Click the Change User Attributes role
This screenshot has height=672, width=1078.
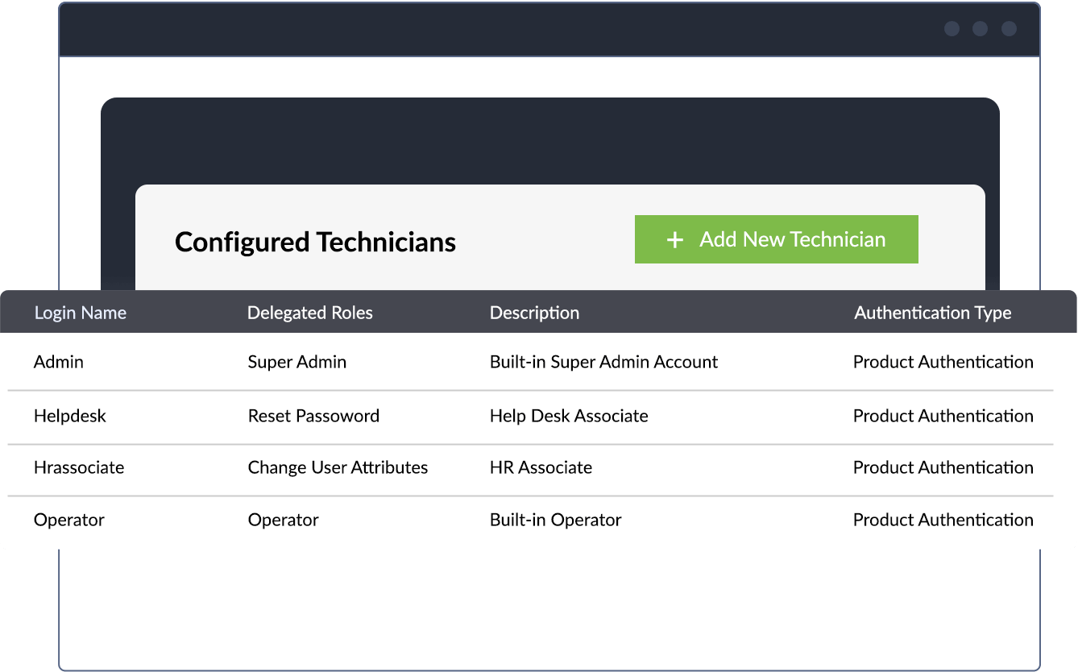pos(338,467)
